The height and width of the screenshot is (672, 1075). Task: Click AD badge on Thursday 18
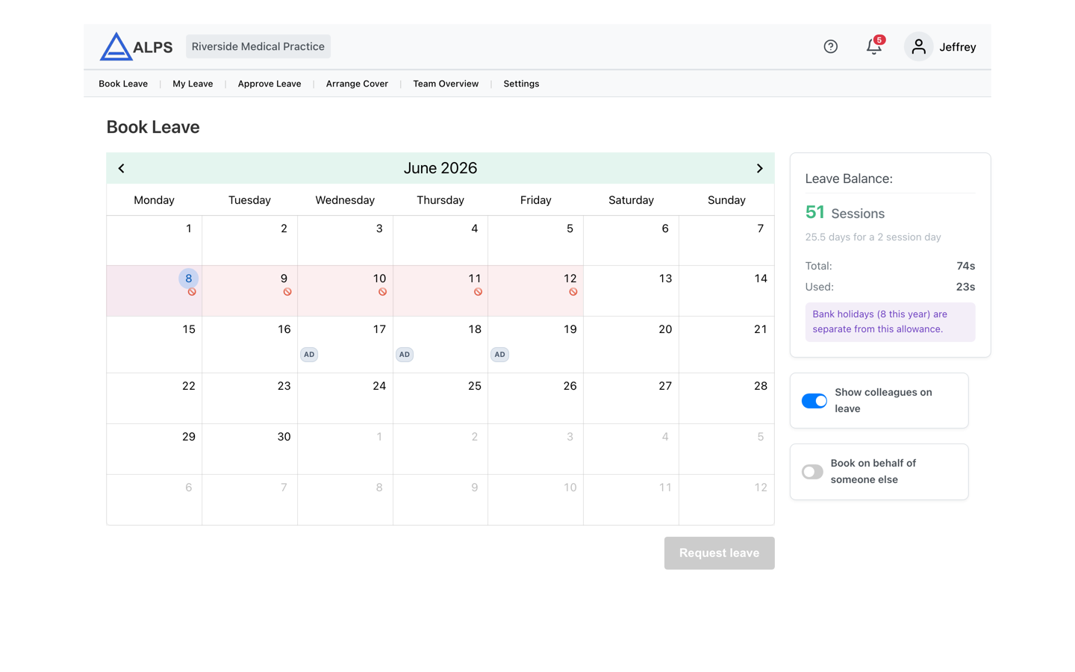pyautogui.click(x=405, y=355)
